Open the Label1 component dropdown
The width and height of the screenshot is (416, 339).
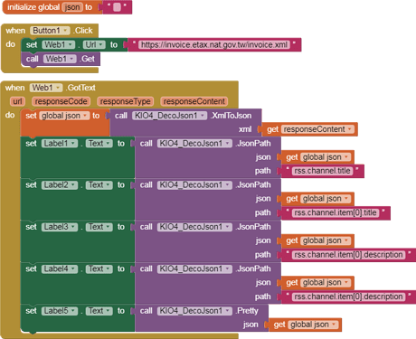pos(60,144)
